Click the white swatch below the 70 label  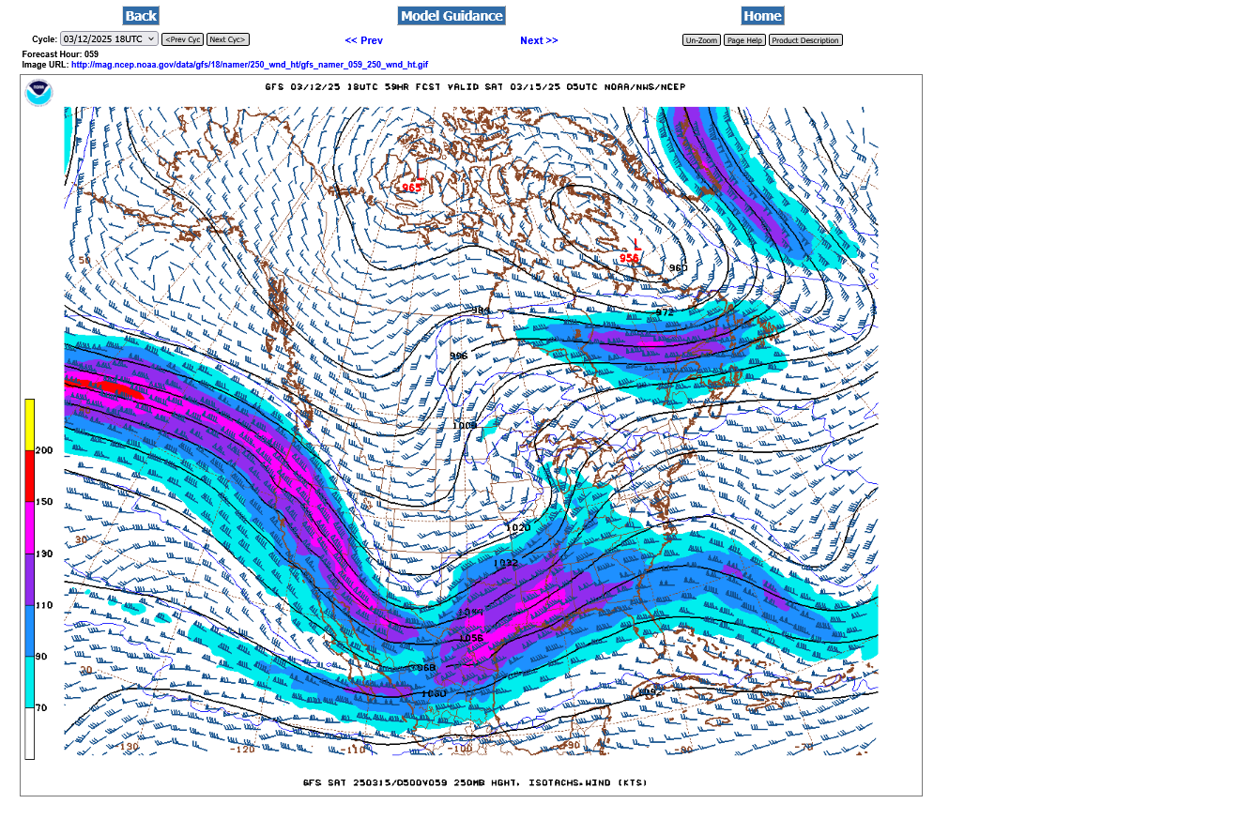tap(30, 734)
